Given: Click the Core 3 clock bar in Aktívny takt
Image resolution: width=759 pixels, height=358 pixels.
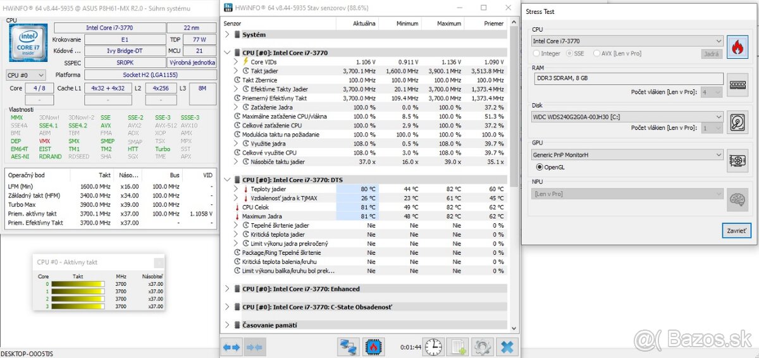Looking at the screenshot, I should pos(77,306).
